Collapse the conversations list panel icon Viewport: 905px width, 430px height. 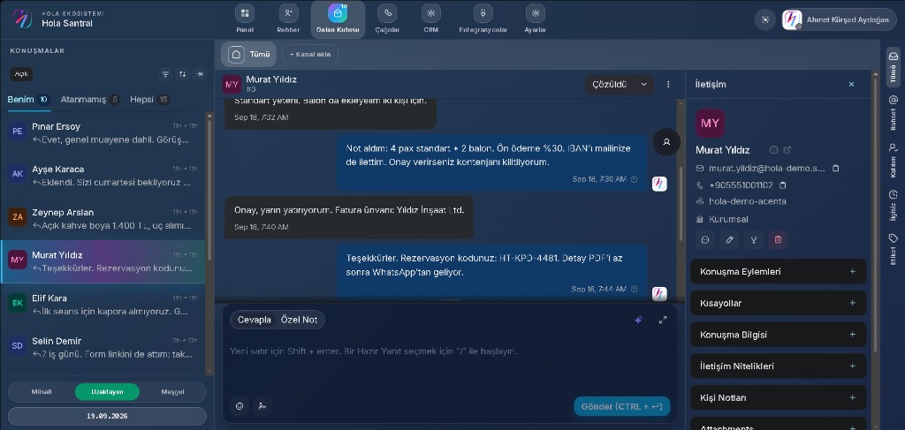click(x=199, y=74)
